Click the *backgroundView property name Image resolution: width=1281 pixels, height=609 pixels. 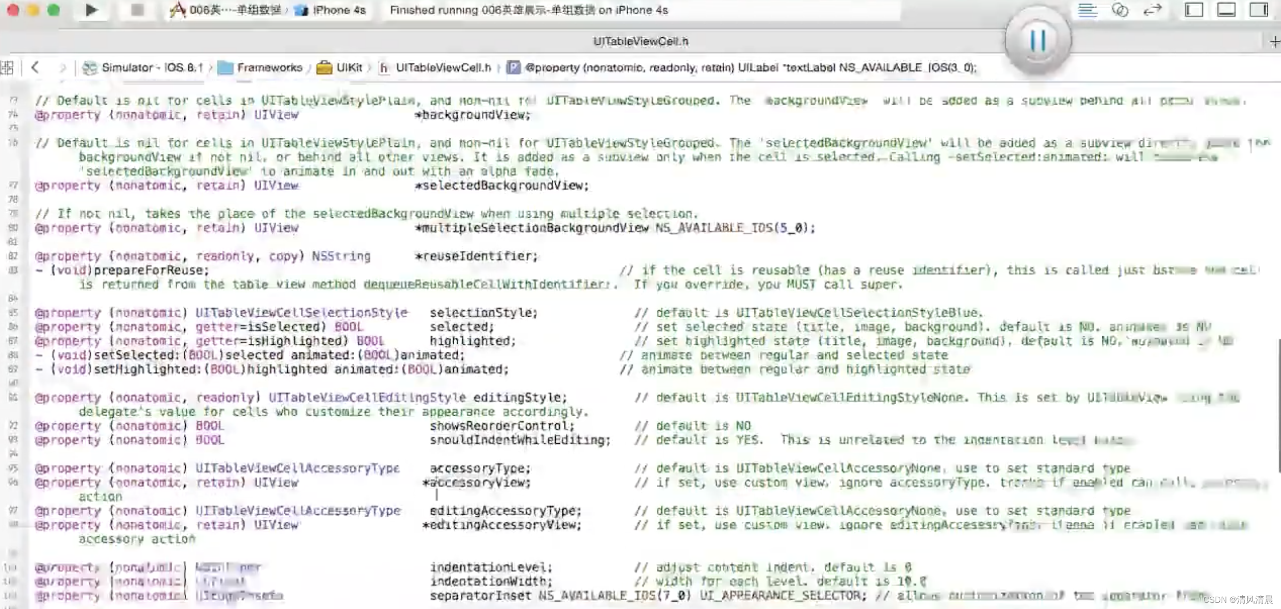click(x=473, y=115)
